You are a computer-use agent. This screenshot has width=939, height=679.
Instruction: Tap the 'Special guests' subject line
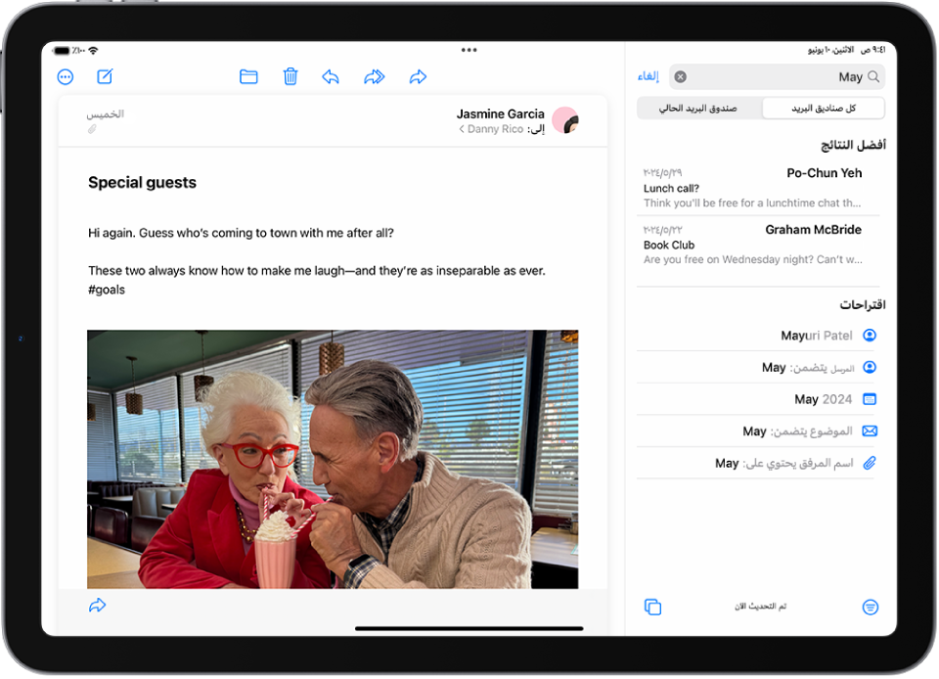click(142, 183)
